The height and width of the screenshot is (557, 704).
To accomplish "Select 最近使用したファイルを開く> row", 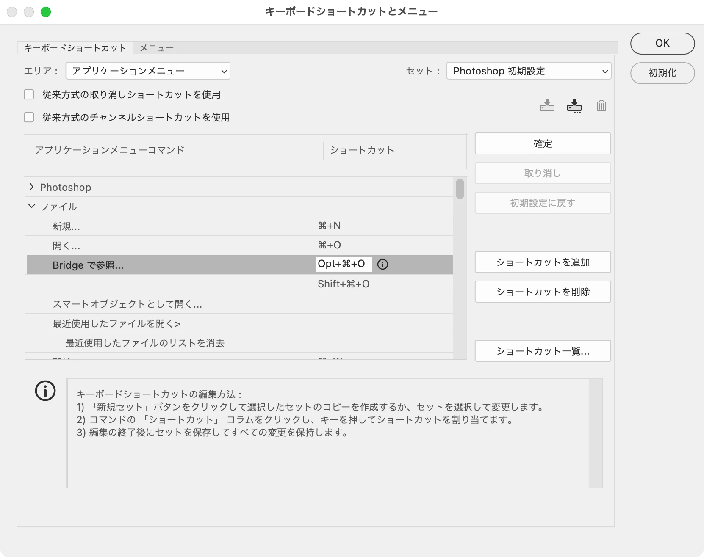I will tap(239, 323).
